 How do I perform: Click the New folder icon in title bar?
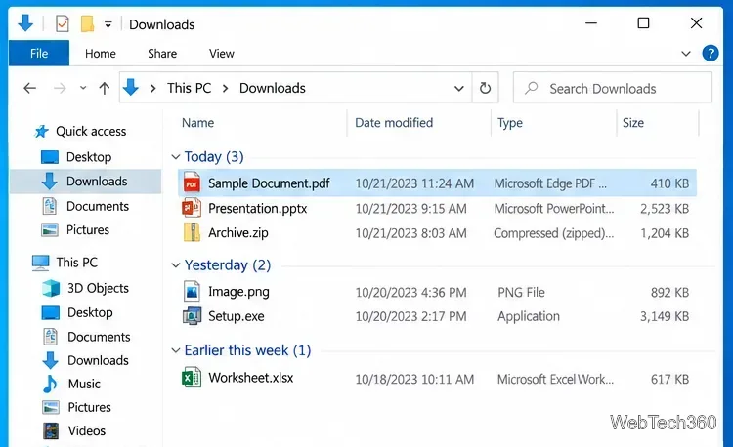tap(87, 23)
